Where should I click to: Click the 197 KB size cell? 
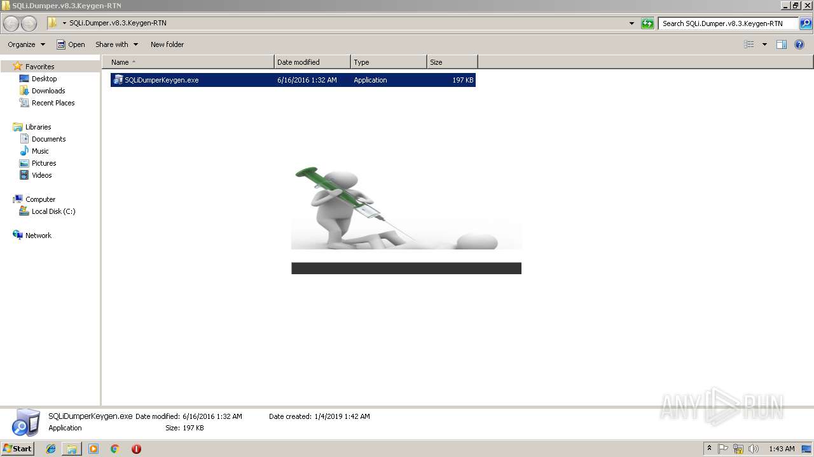pyautogui.click(x=463, y=80)
